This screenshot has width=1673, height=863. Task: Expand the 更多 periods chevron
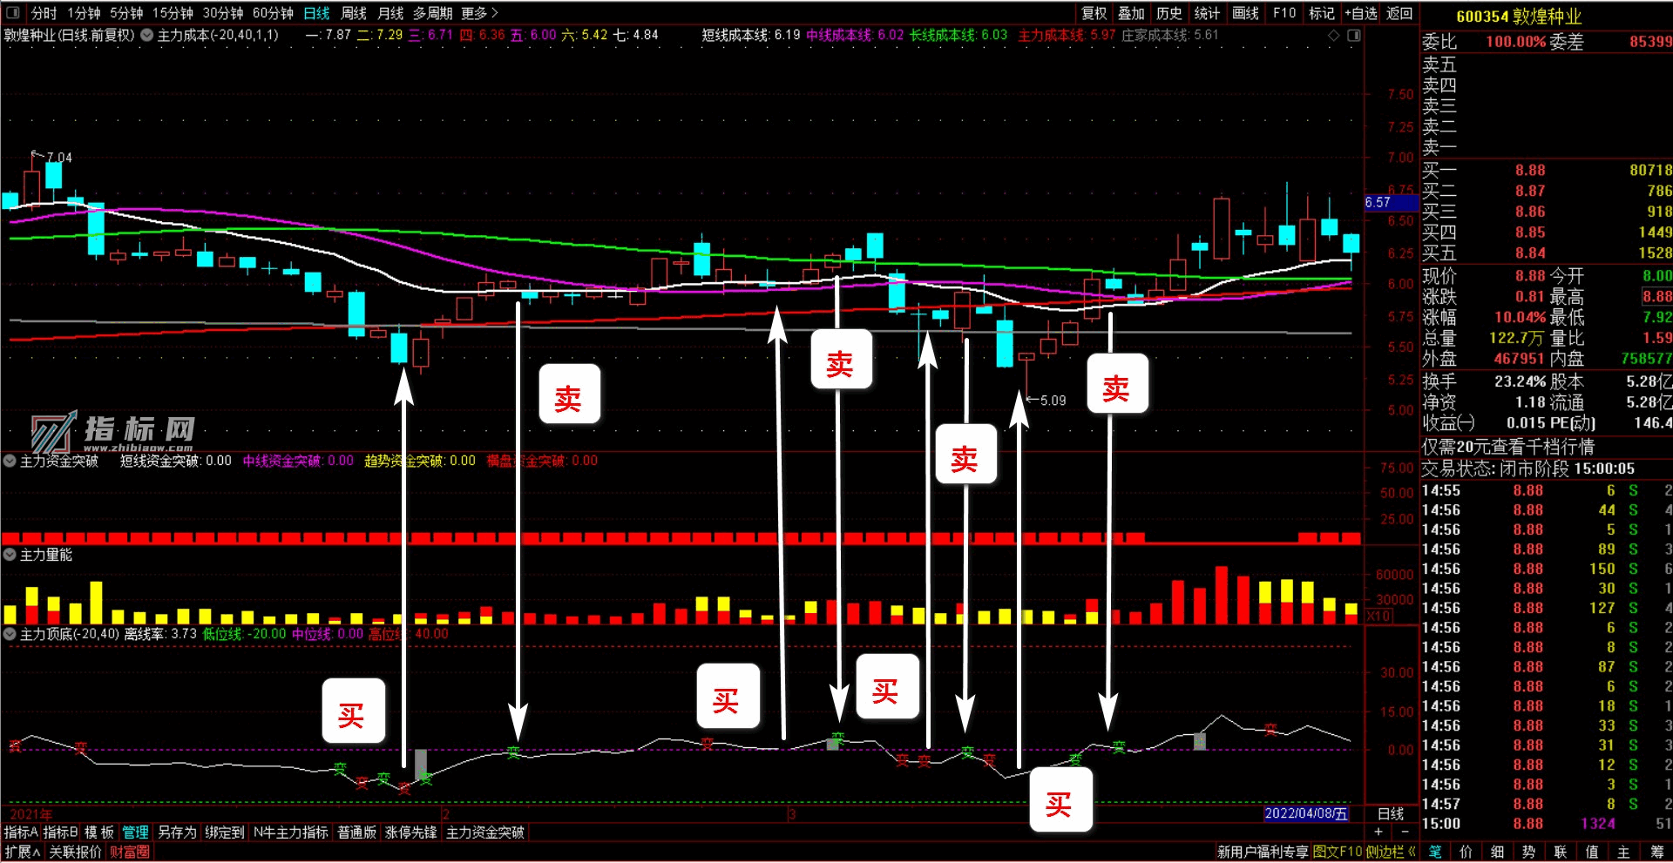(x=480, y=13)
